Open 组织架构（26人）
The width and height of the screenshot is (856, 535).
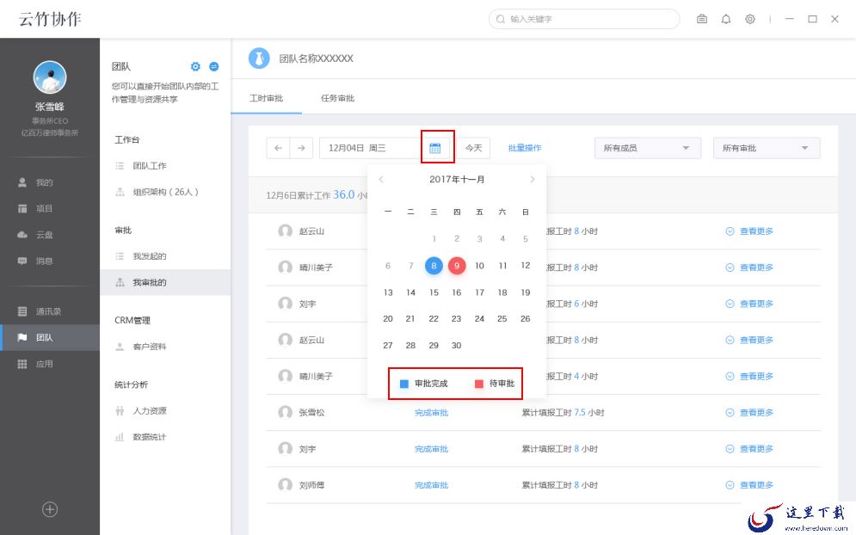point(165,192)
